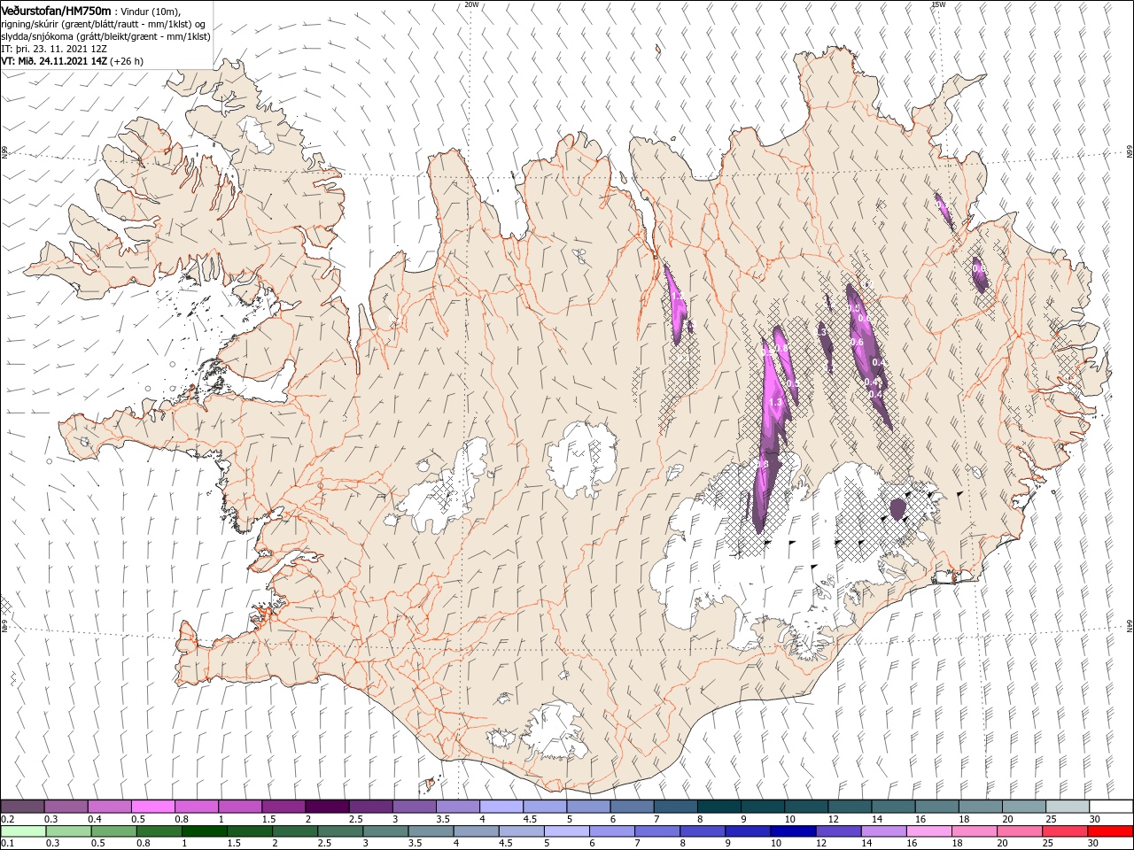Pick the lower legend swatch labeled 25

click(1064, 831)
